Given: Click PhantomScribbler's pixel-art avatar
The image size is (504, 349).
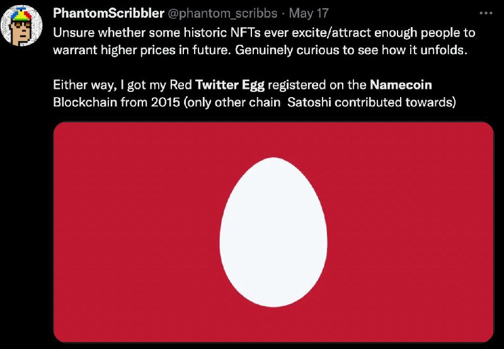Looking at the screenshot, I should click(x=21, y=25).
